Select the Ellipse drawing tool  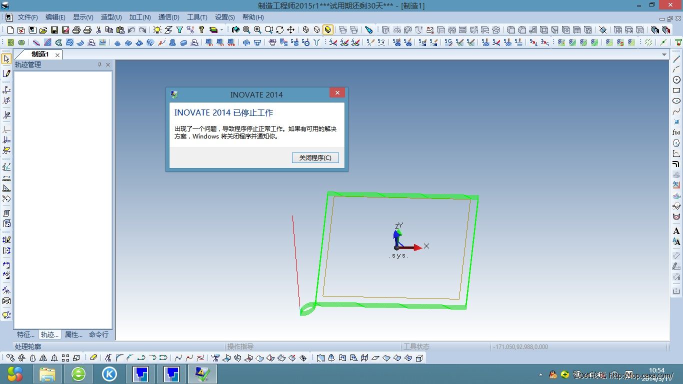coord(676,101)
